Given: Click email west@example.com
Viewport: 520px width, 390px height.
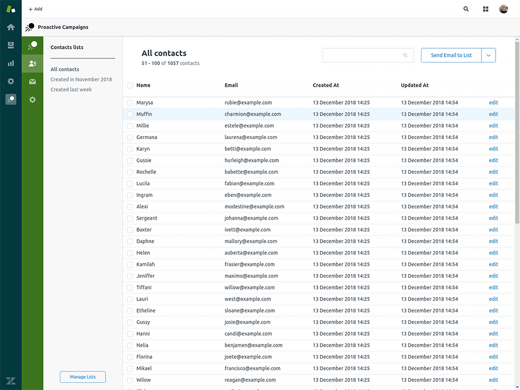Looking at the screenshot, I should [x=248, y=299].
